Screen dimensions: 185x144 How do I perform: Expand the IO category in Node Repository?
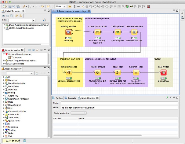pos(4,77)
